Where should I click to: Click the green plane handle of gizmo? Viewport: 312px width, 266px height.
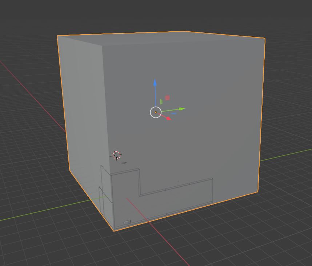coord(161,102)
